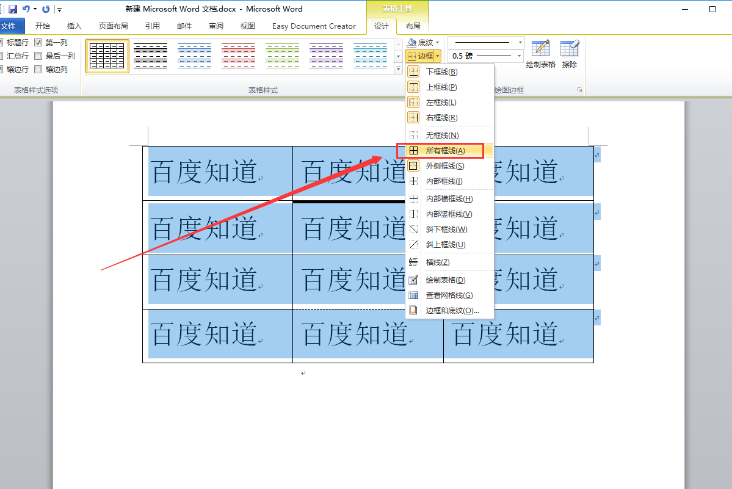Choose 无框线(N) from the borders menu
The height and width of the screenshot is (489, 732).
pyautogui.click(x=449, y=136)
